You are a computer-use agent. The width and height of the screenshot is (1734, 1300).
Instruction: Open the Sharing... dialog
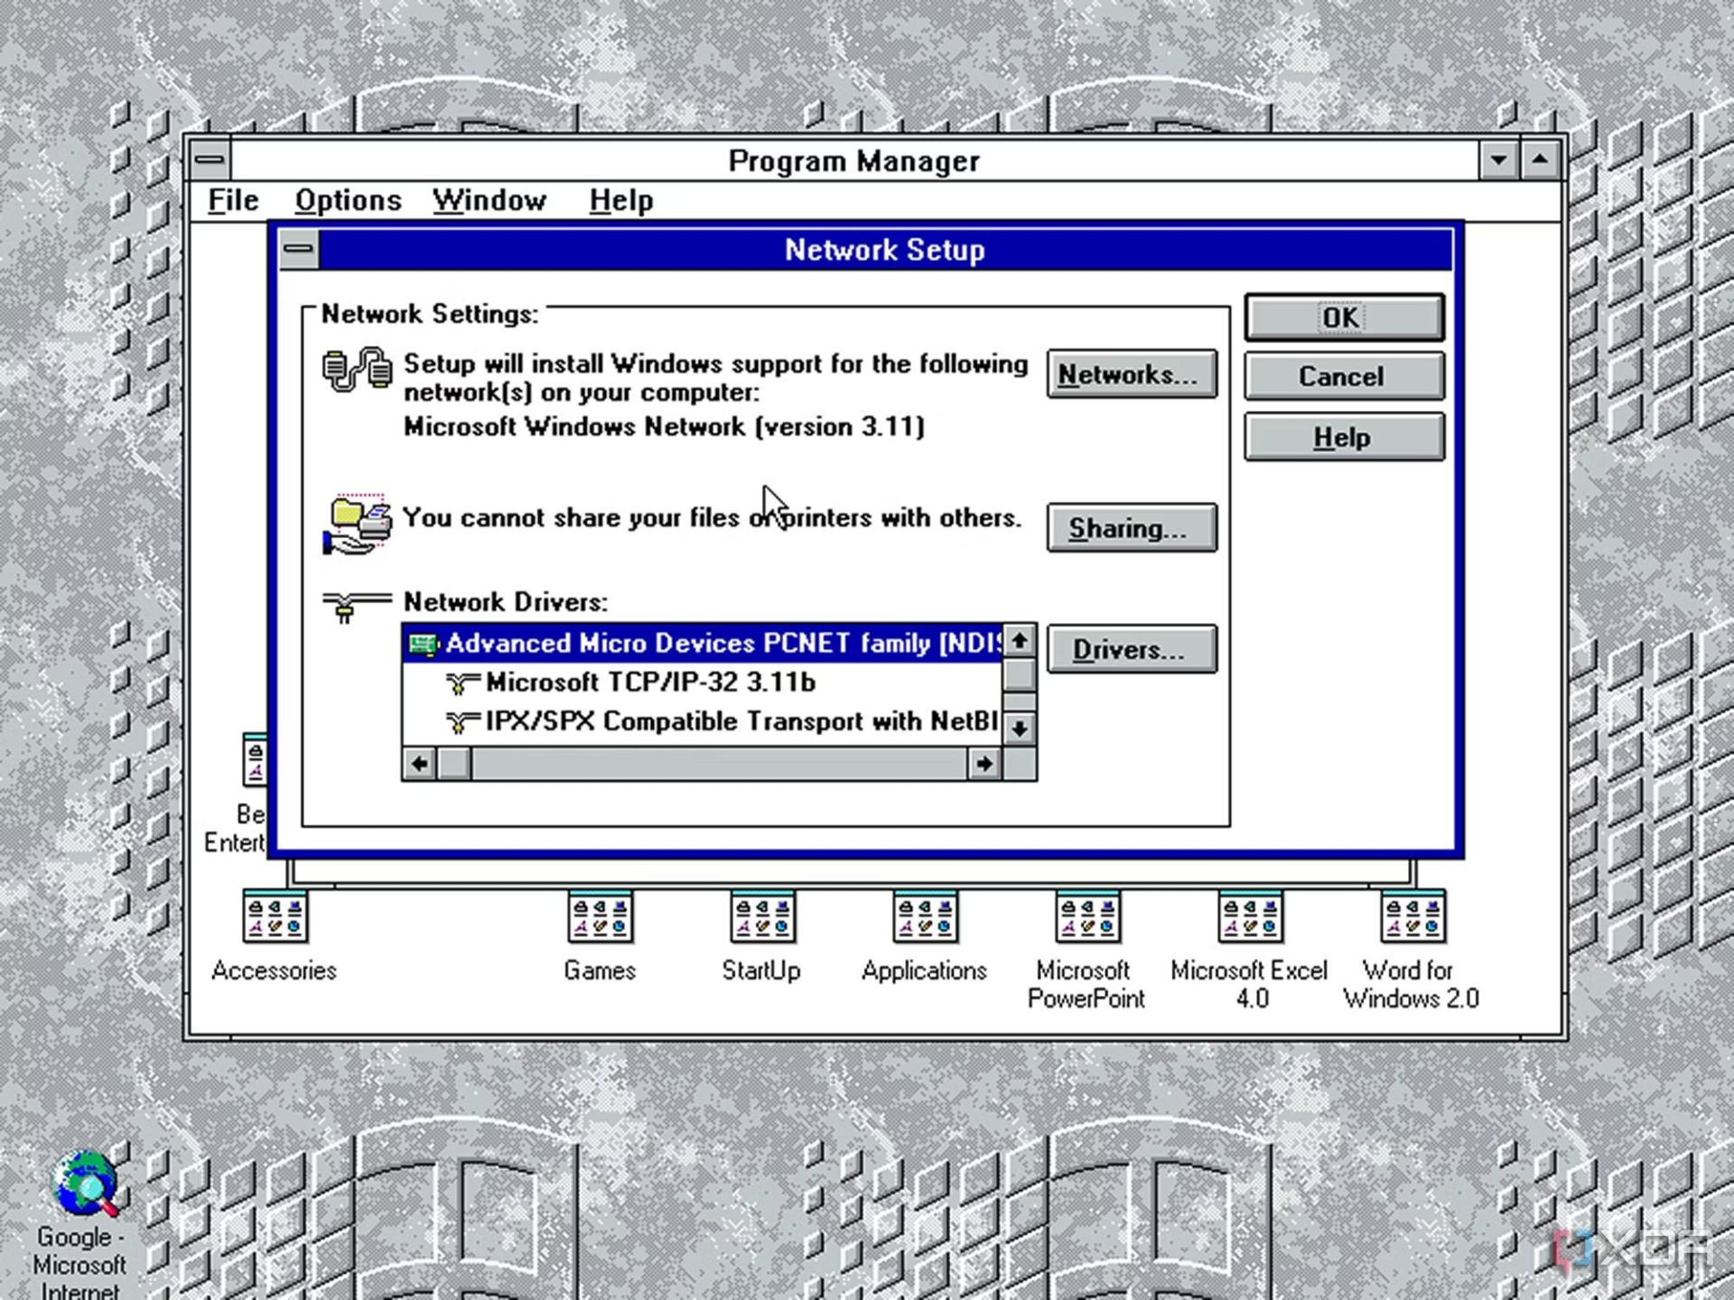tap(1132, 527)
